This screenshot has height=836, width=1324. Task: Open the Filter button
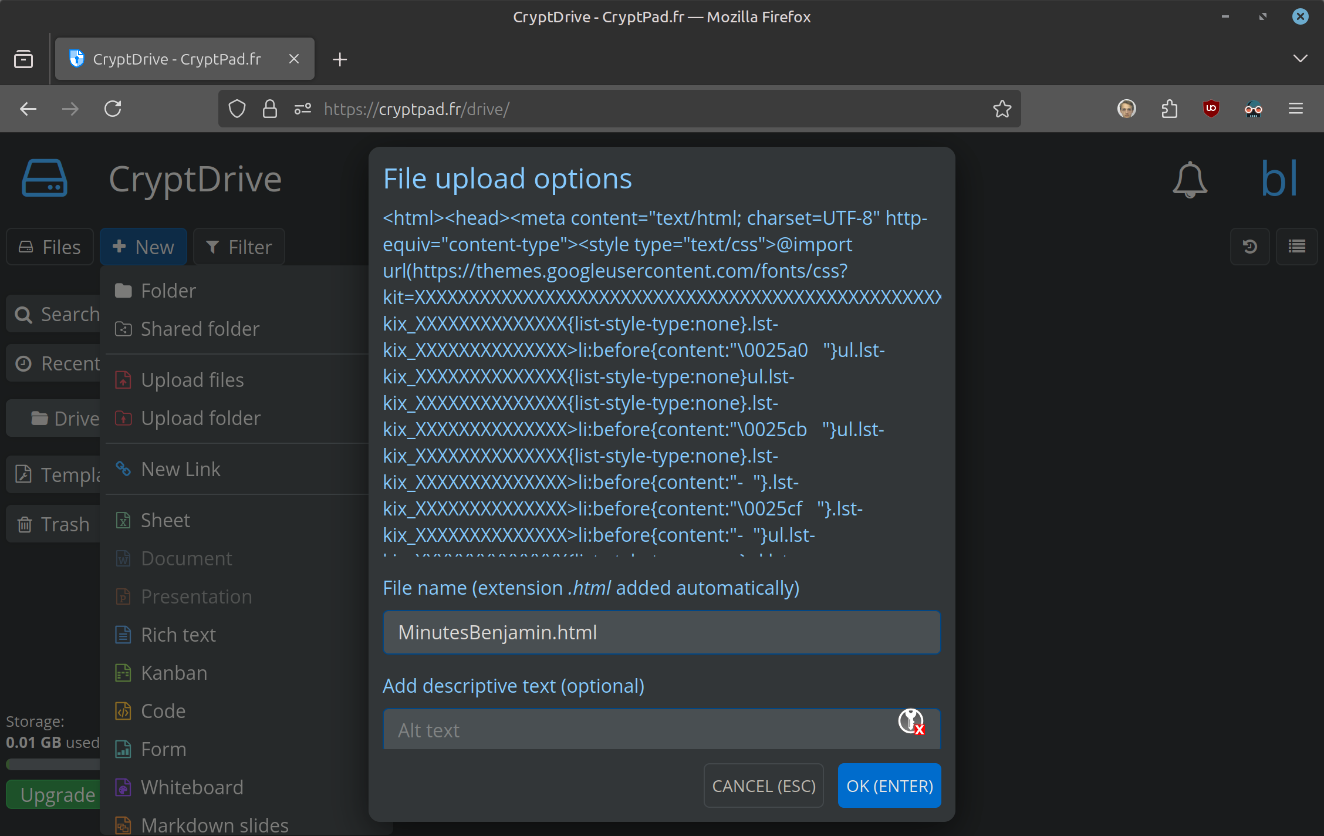[239, 247]
